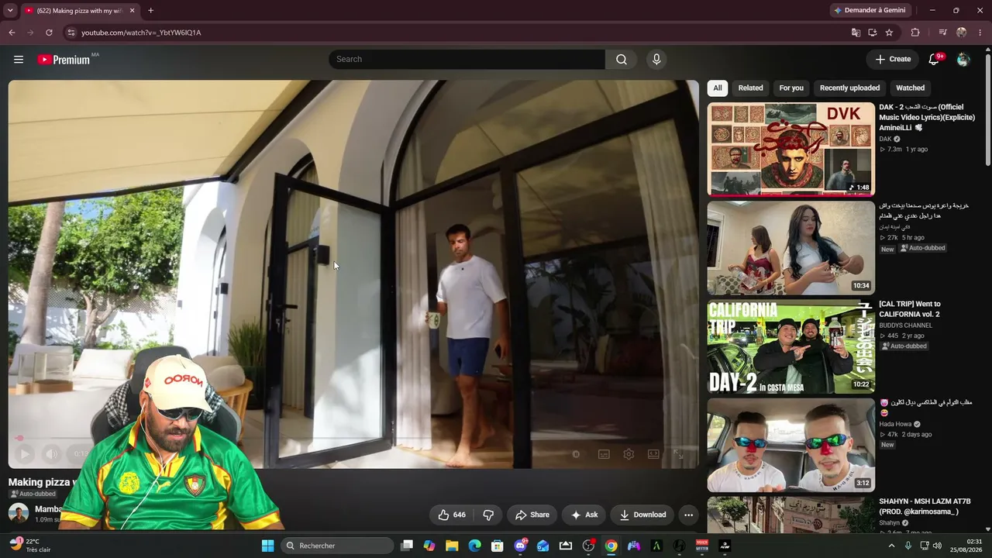Select the All filter chip
The image size is (992, 558).
tap(718, 88)
